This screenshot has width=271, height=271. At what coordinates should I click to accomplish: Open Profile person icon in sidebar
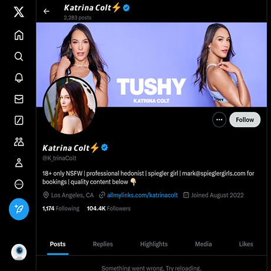(x=19, y=163)
